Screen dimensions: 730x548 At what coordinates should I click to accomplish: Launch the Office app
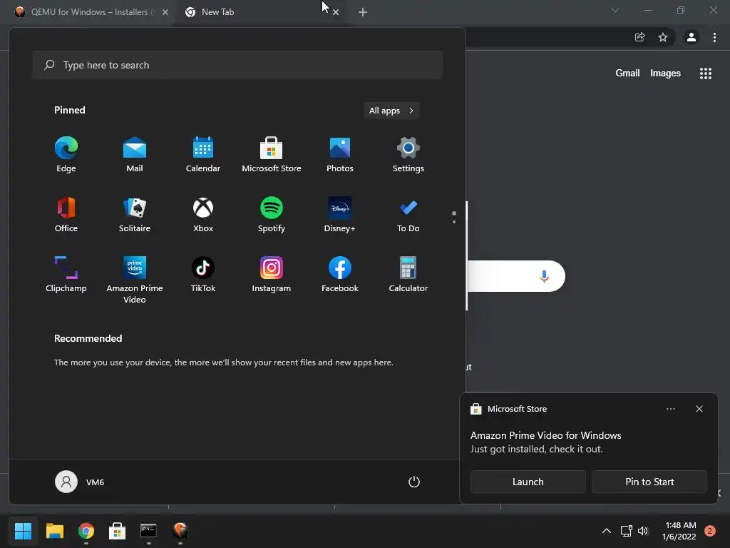pyautogui.click(x=66, y=215)
